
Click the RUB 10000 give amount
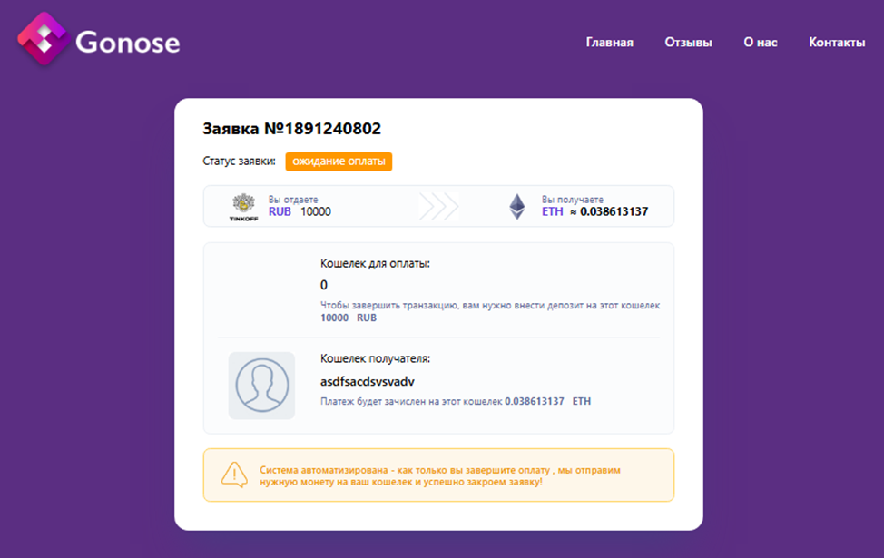coord(300,212)
